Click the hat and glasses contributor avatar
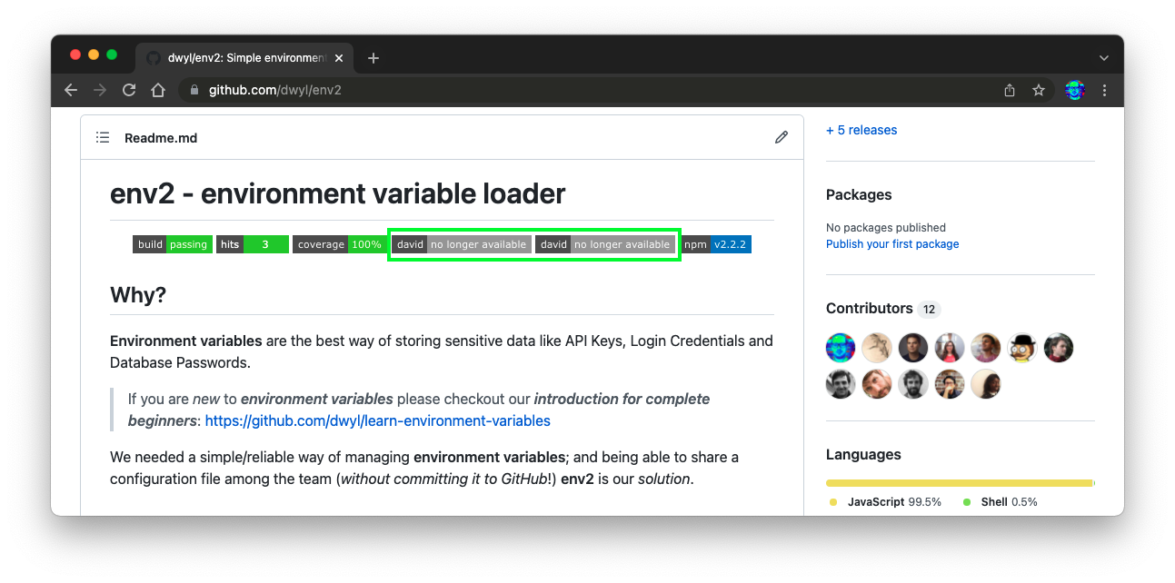Screen dimensions: 1175x583 pos(1022,348)
